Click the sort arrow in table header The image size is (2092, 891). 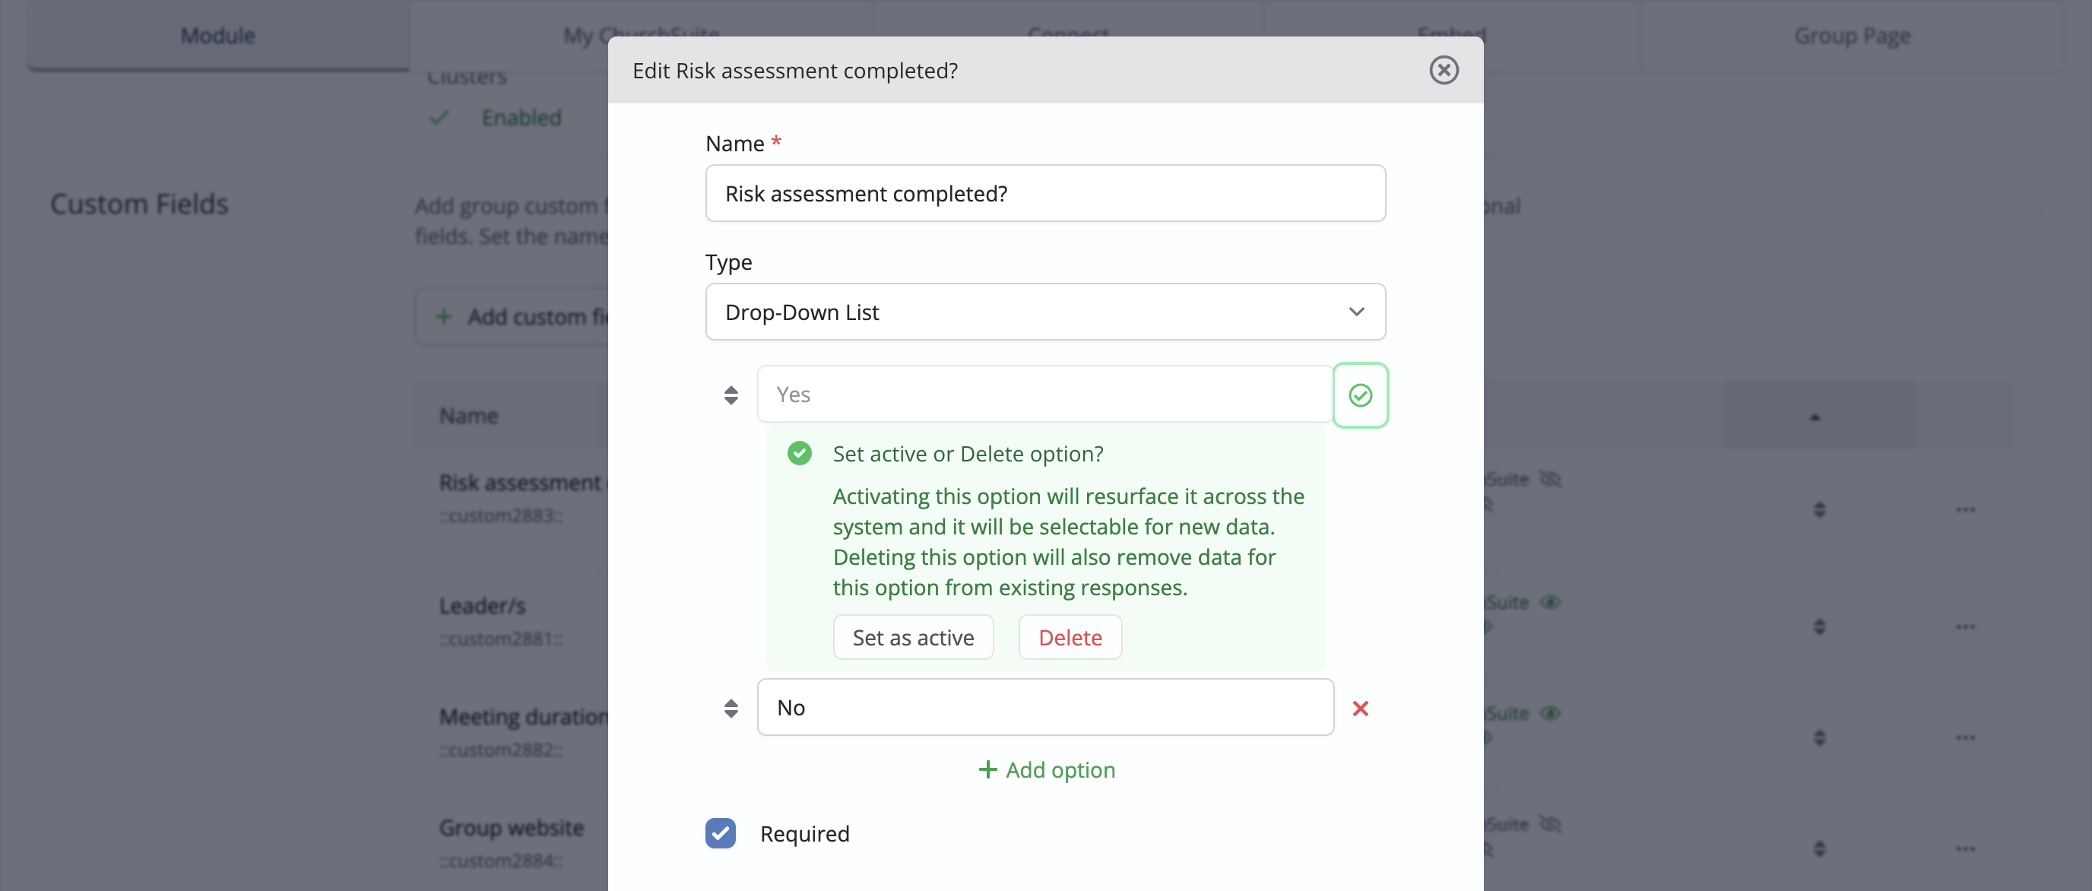point(1815,417)
